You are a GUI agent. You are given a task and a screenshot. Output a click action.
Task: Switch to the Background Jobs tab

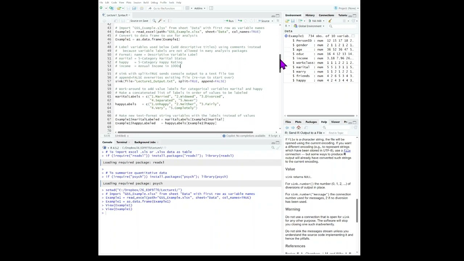(x=145, y=142)
